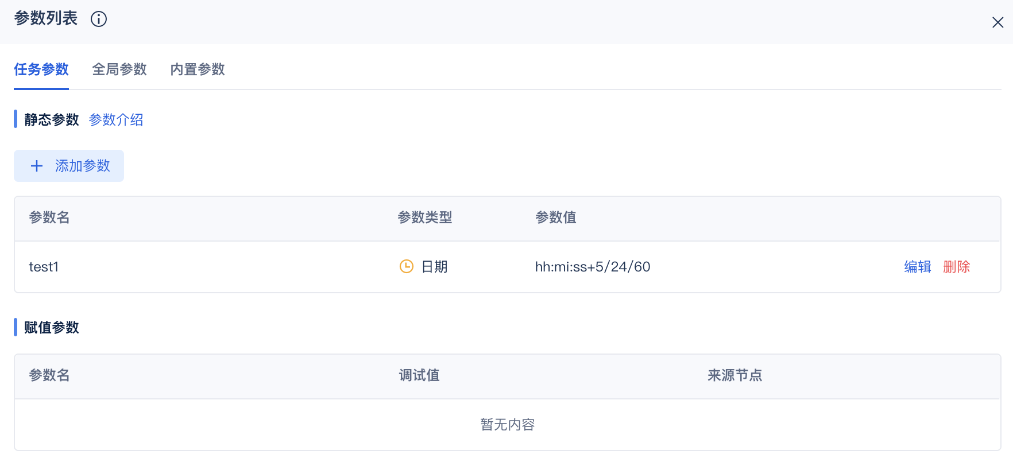The height and width of the screenshot is (466, 1013).
Task: Click the 暂无内容 empty placeholder
Action: pos(507,425)
